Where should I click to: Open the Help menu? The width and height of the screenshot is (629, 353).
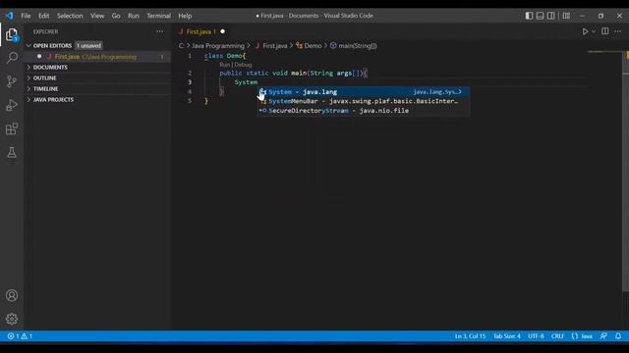pos(185,16)
